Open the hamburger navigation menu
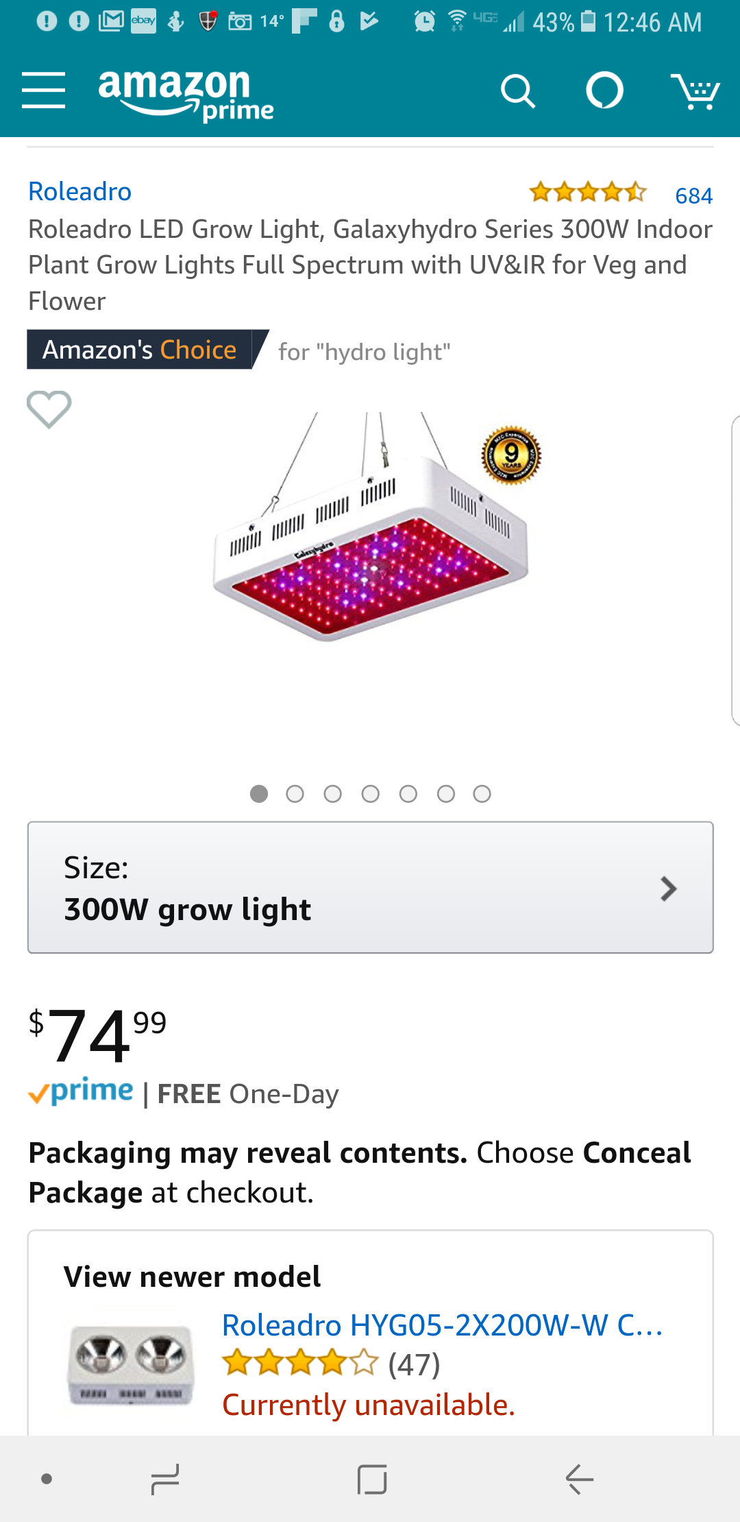This screenshot has width=740, height=1522. (43, 90)
